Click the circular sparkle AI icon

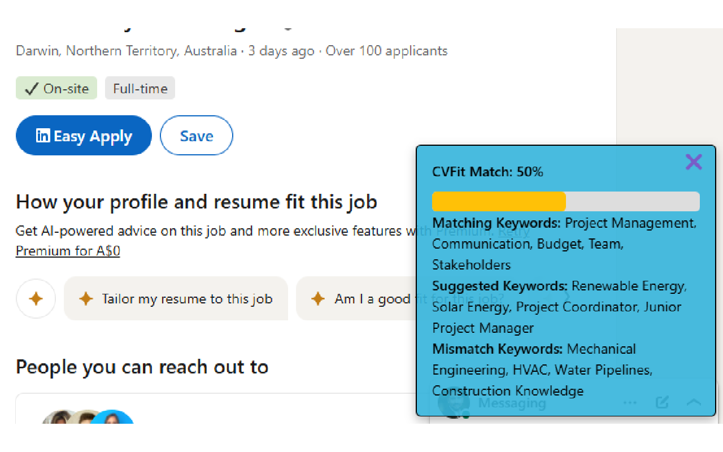pos(36,298)
